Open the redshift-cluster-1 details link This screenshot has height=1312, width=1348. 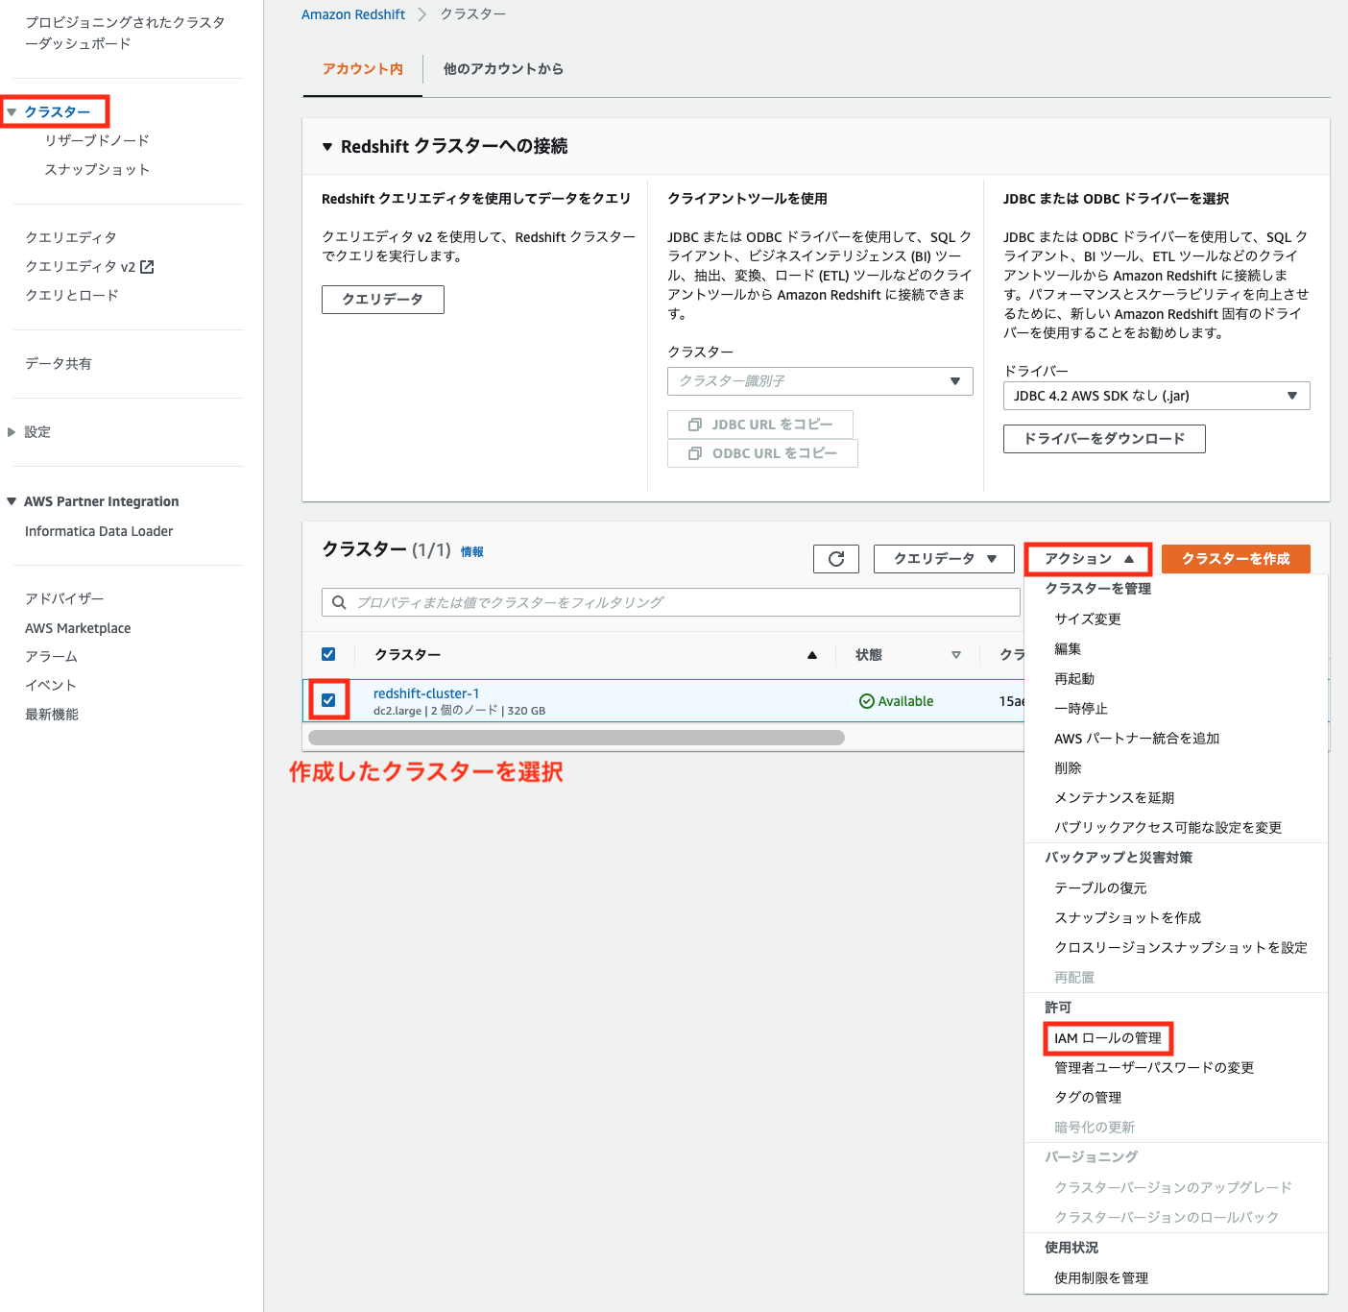[x=426, y=692]
